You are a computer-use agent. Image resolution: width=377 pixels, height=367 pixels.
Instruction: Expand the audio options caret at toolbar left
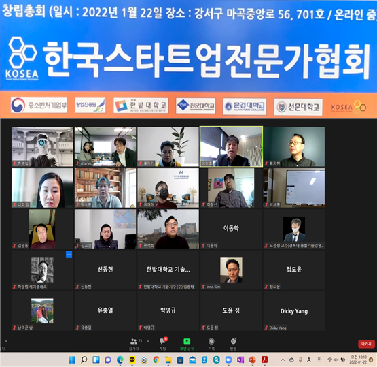(6, 341)
